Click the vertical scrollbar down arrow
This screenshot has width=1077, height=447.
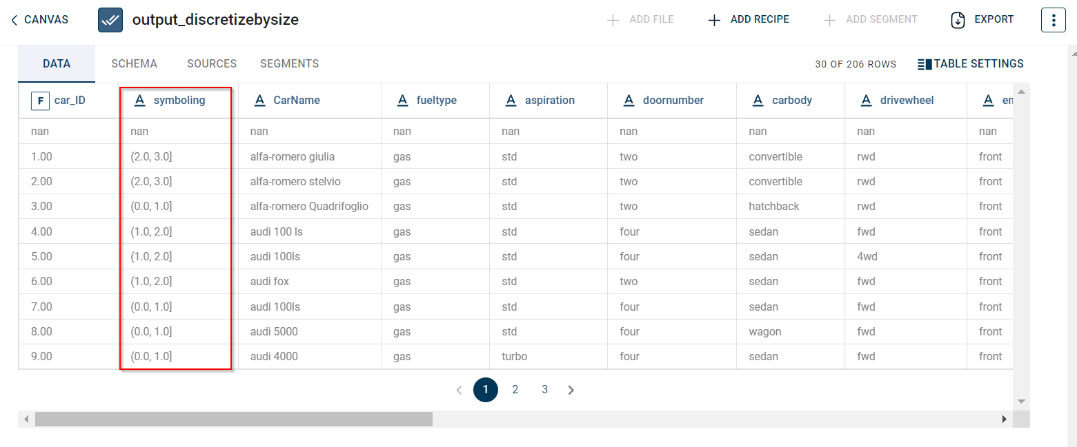(1022, 402)
